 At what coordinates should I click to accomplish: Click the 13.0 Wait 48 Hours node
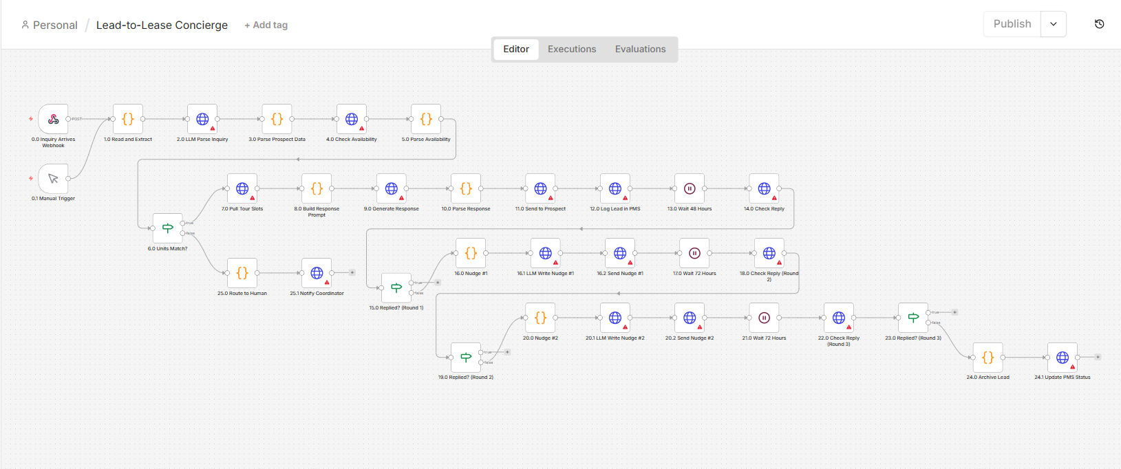point(690,188)
